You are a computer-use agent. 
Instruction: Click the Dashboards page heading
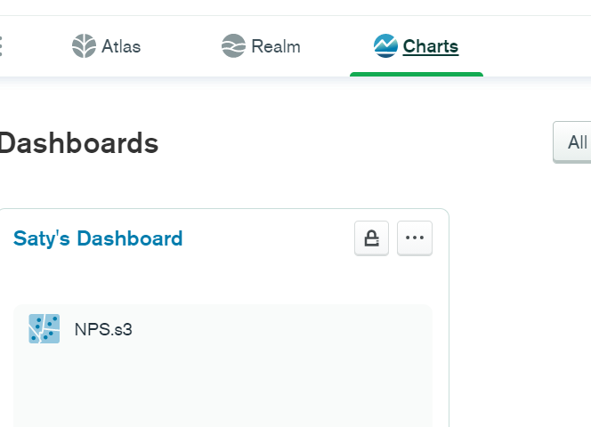[78, 143]
